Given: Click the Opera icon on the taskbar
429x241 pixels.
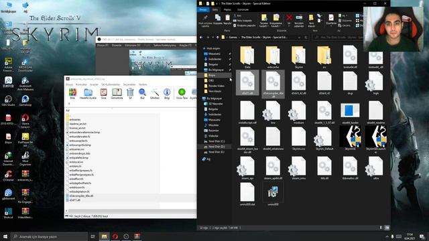Looking at the screenshot, I should pyautogui.click(x=115, y=236).
